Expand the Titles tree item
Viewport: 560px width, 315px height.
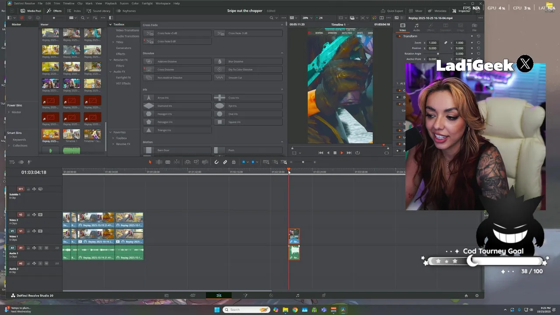click(113, 42)
